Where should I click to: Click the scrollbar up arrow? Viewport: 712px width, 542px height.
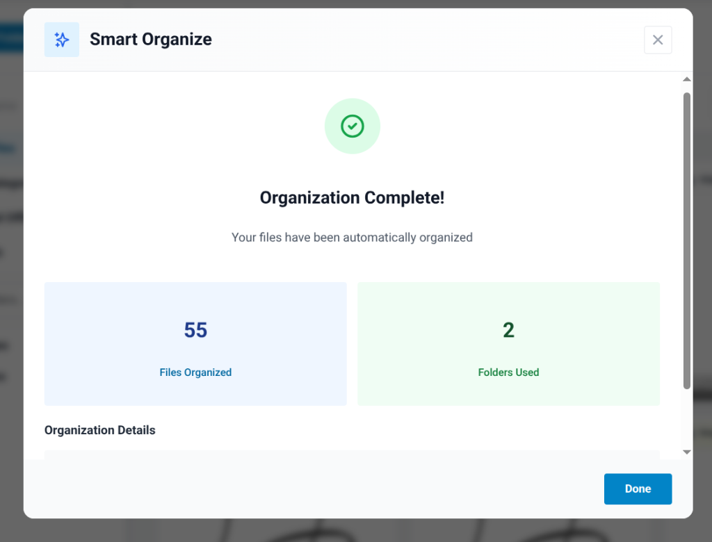(686, 79)
